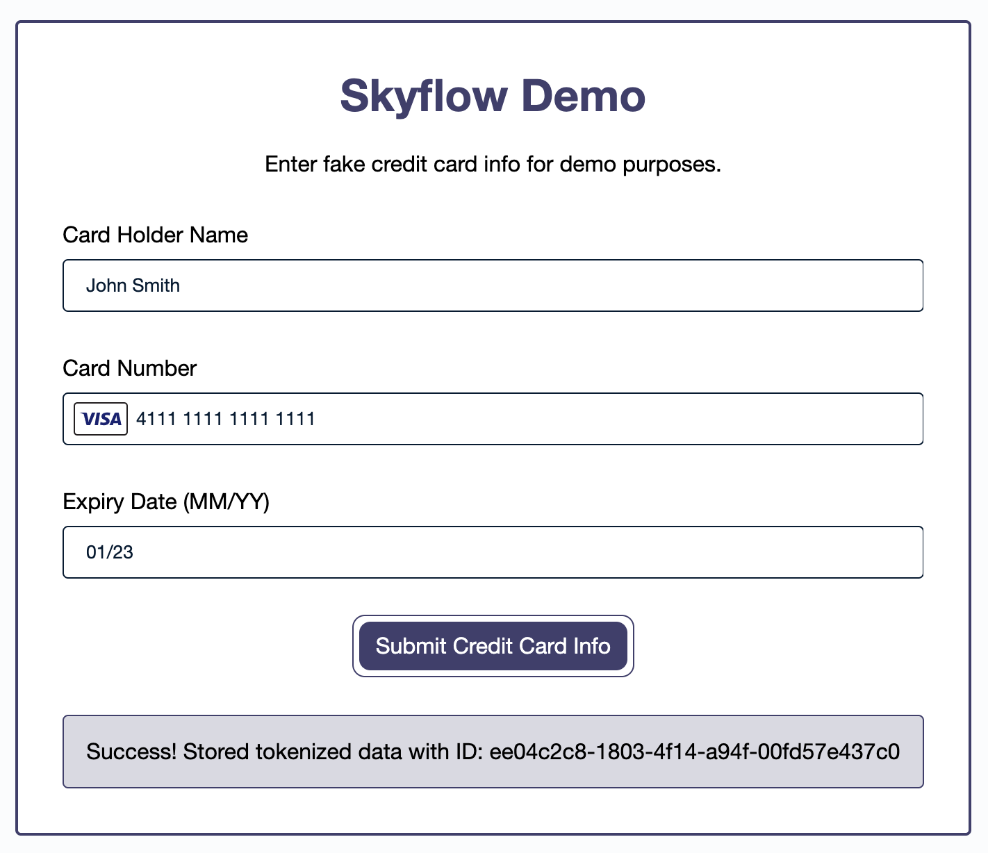Select the card number 4111 1111 1111 1111
Viewport: 988px width, 853px height.
click(225, 418)
